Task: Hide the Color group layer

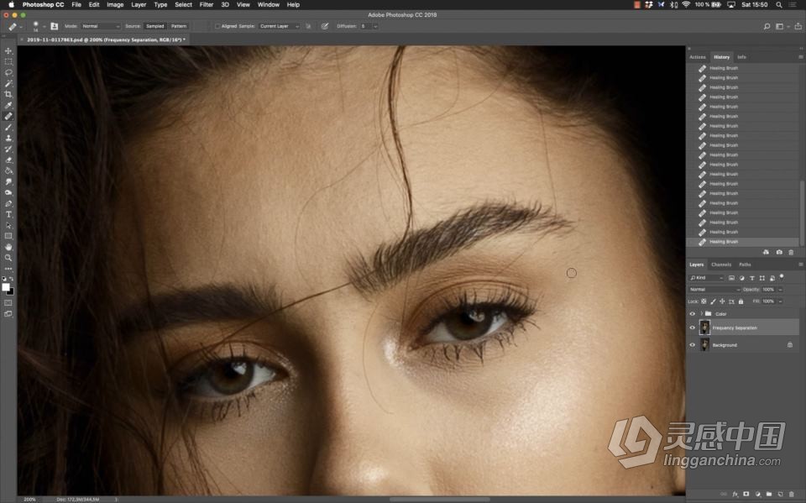Action: pyautogui.click(x=693, y=314)
